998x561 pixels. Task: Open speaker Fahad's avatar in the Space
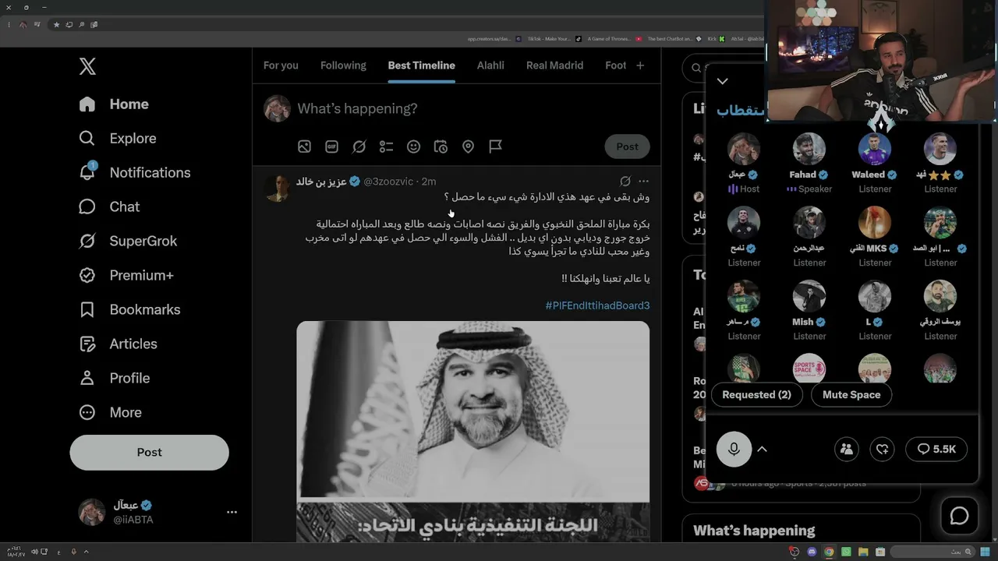(809, 149)
